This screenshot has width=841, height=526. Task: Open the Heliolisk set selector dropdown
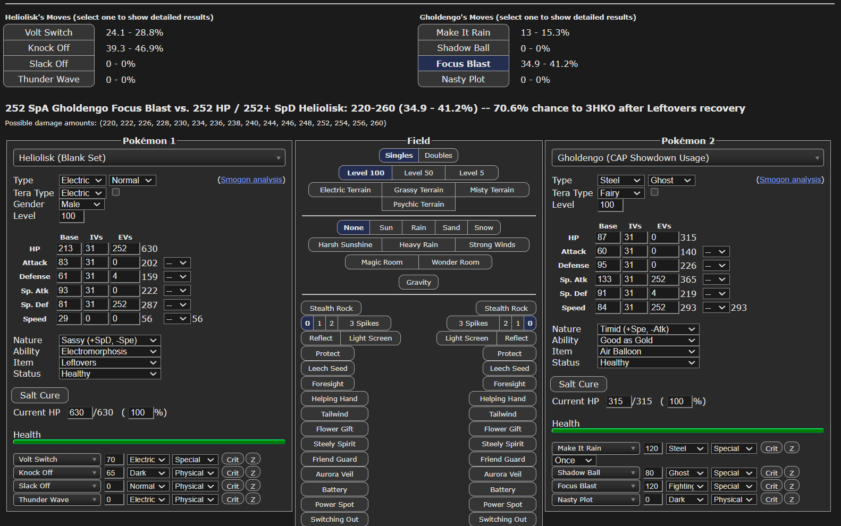(x=149, y=158)
